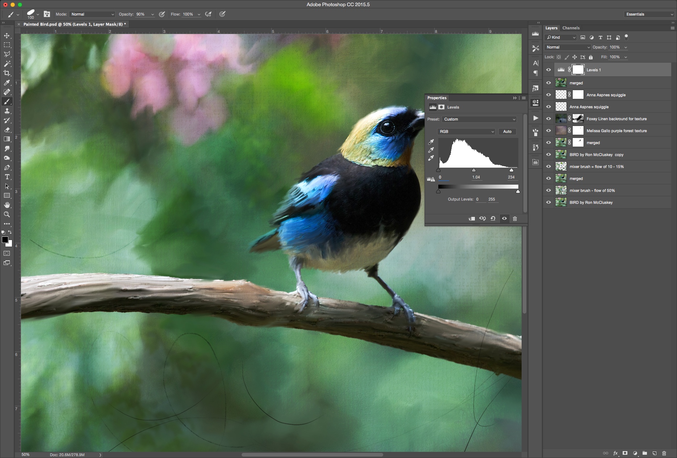Click the foreground color swatch
Screen dimensions: 677x458
click(x=5, y=240)
